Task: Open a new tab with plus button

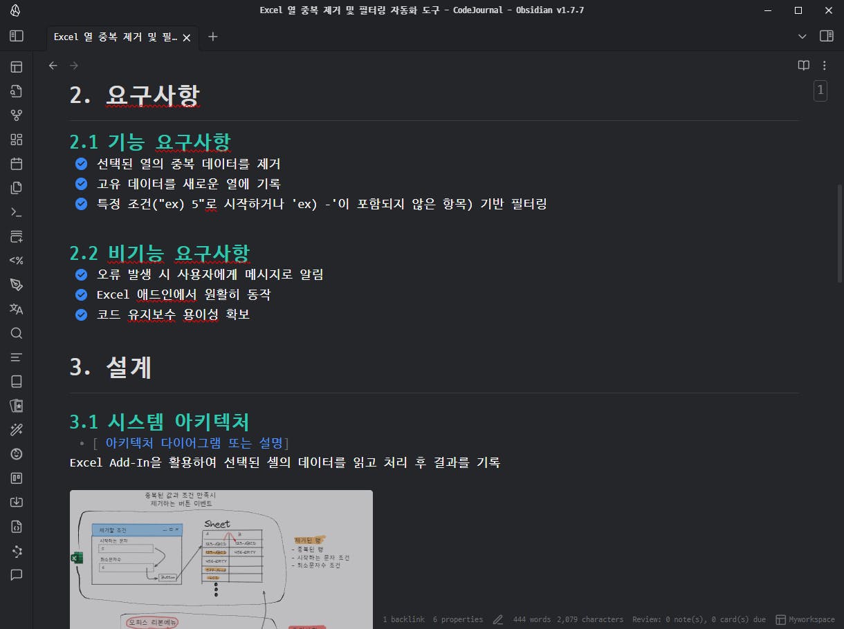Action: [x=213, y=37]
